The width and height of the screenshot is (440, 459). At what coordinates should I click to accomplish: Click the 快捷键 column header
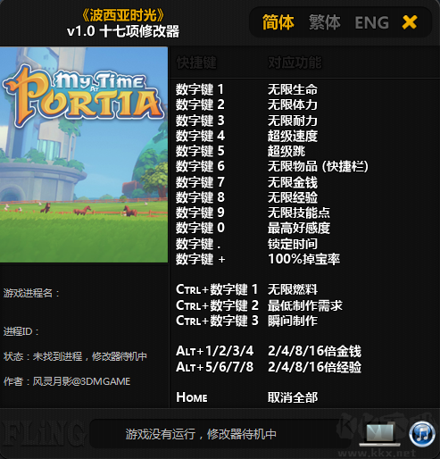196,63
